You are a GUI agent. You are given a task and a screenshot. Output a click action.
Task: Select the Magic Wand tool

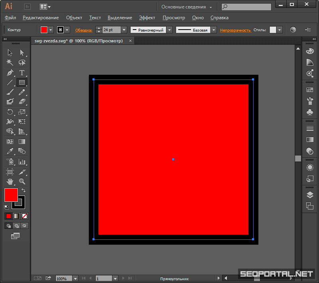pos(10,62)
